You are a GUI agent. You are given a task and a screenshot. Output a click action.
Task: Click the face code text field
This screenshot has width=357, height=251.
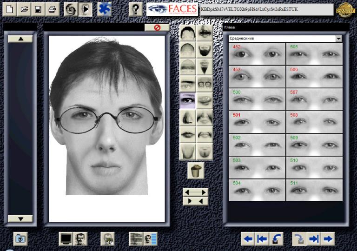(x=266, y=9)
